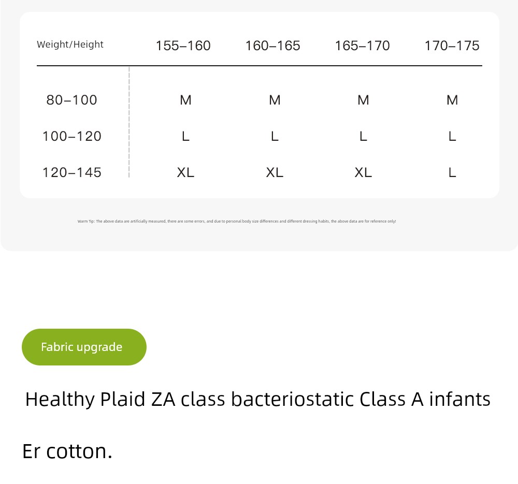
Task: Click size L in 100–120 row under 160–165
Action: tap(275, 136)
